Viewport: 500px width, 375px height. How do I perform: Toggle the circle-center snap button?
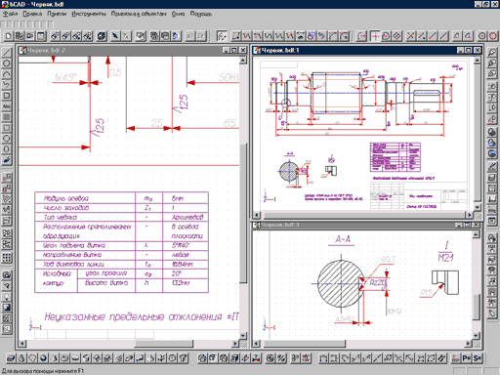(x=482, y=36)
